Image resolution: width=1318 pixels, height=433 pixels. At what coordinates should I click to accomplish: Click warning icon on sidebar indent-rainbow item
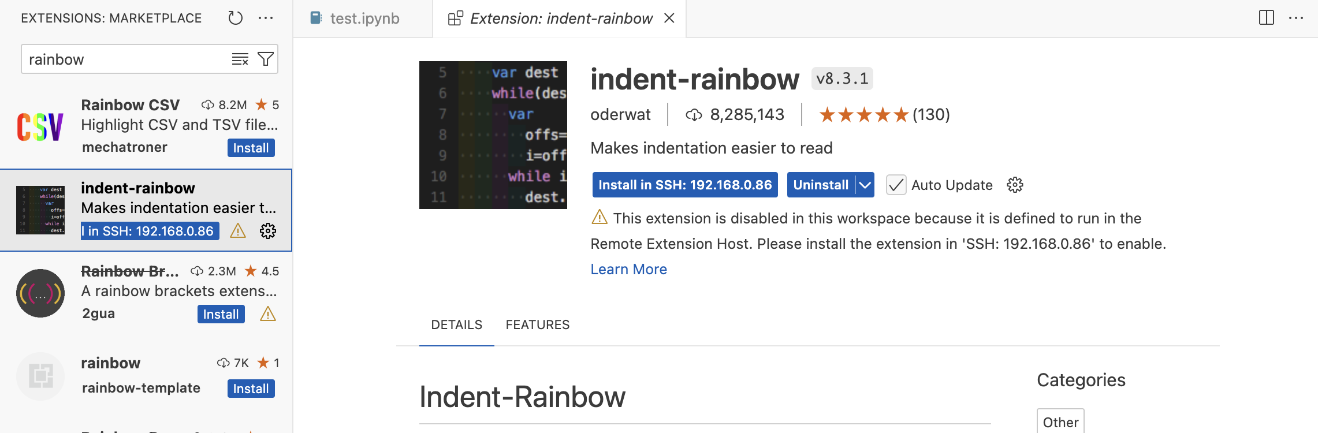pos(238,231)
